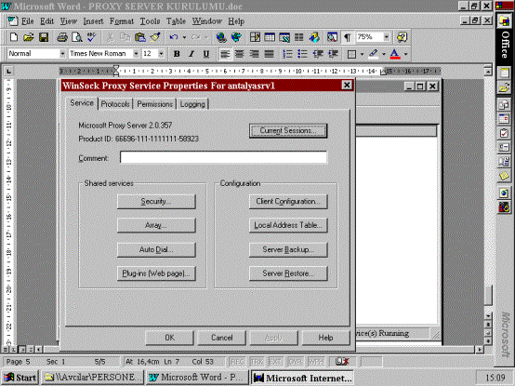515x386 pixels.
Task: Insert an Excel worksheet
Action: click(x=284, y=37)
